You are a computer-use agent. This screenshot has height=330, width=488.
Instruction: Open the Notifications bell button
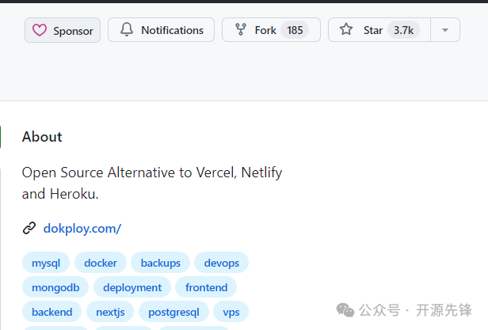(162, 30)
